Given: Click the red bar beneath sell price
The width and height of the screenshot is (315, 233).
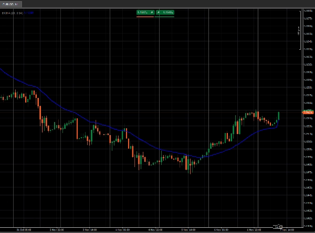Looking at the screenshot, I should (145, 17).
